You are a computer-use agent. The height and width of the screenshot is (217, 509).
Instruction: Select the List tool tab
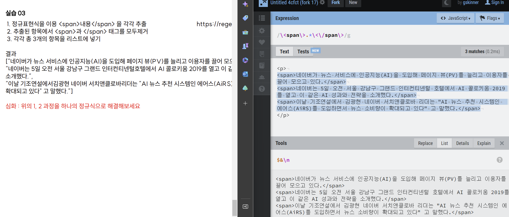click(x=444, y=143)
